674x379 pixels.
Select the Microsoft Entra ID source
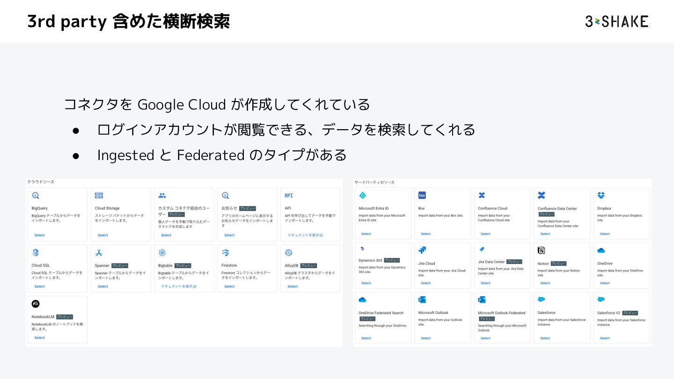click(x=366, y=234)
